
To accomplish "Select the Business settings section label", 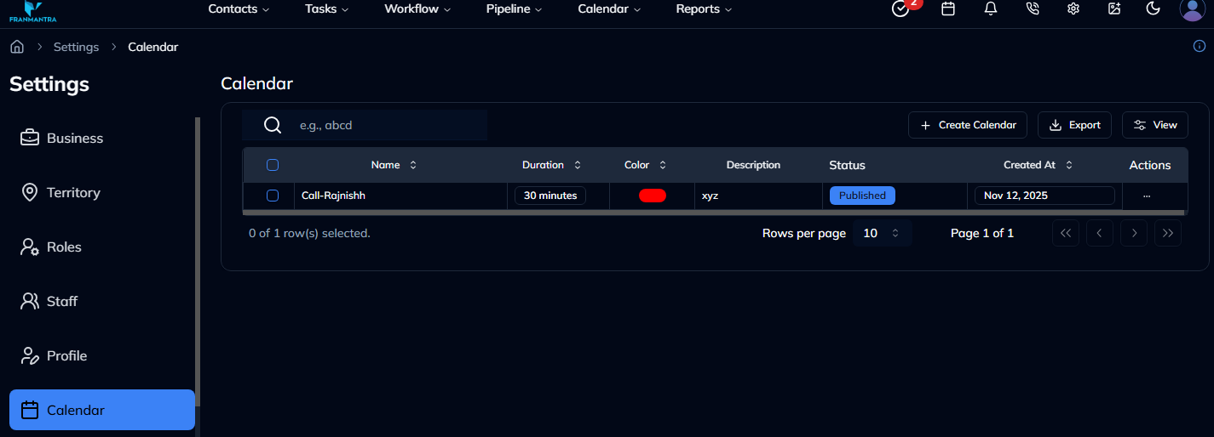I will click(75, 138).
